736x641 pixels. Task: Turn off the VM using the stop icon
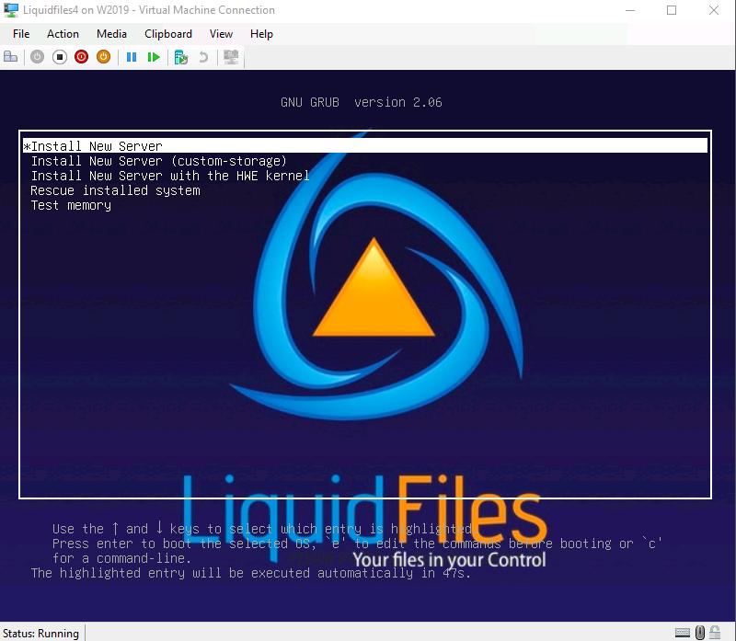tap(59, 57)
